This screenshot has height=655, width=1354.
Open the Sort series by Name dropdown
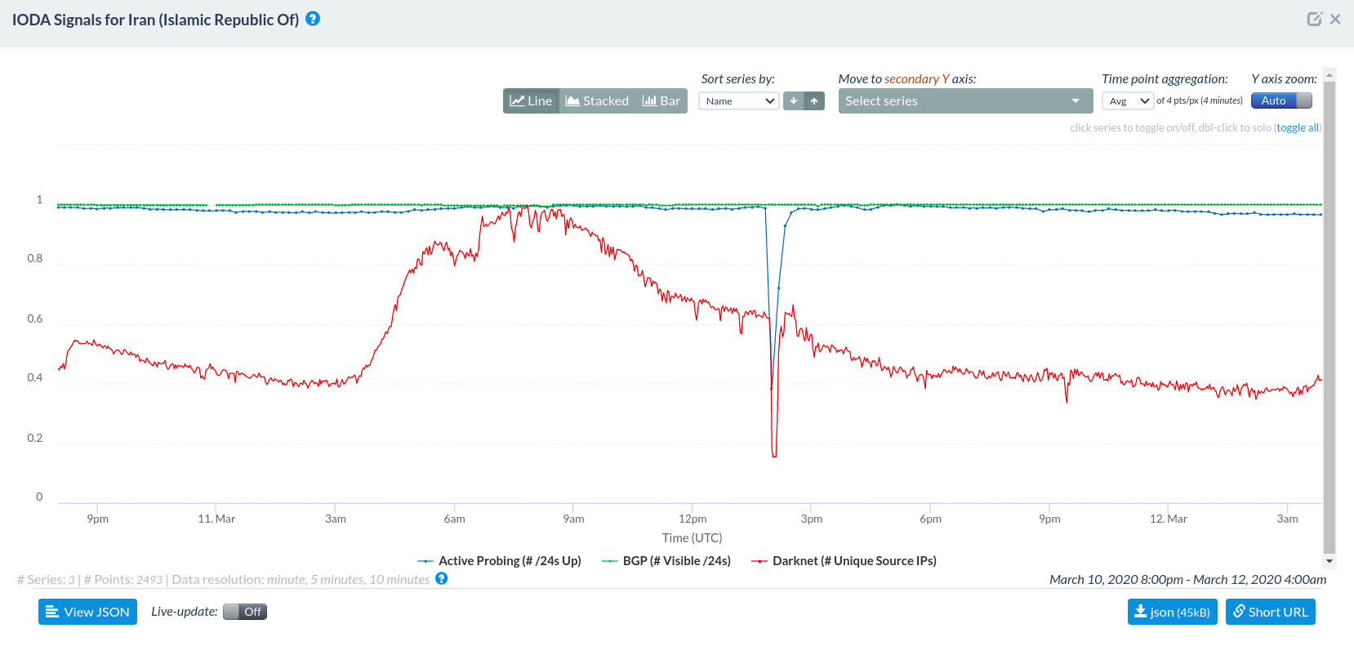(739, 101)
